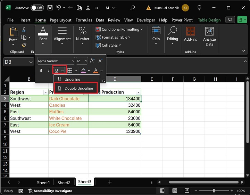Click the font color red swatch button
250x195 pixels.
[96, 71]
